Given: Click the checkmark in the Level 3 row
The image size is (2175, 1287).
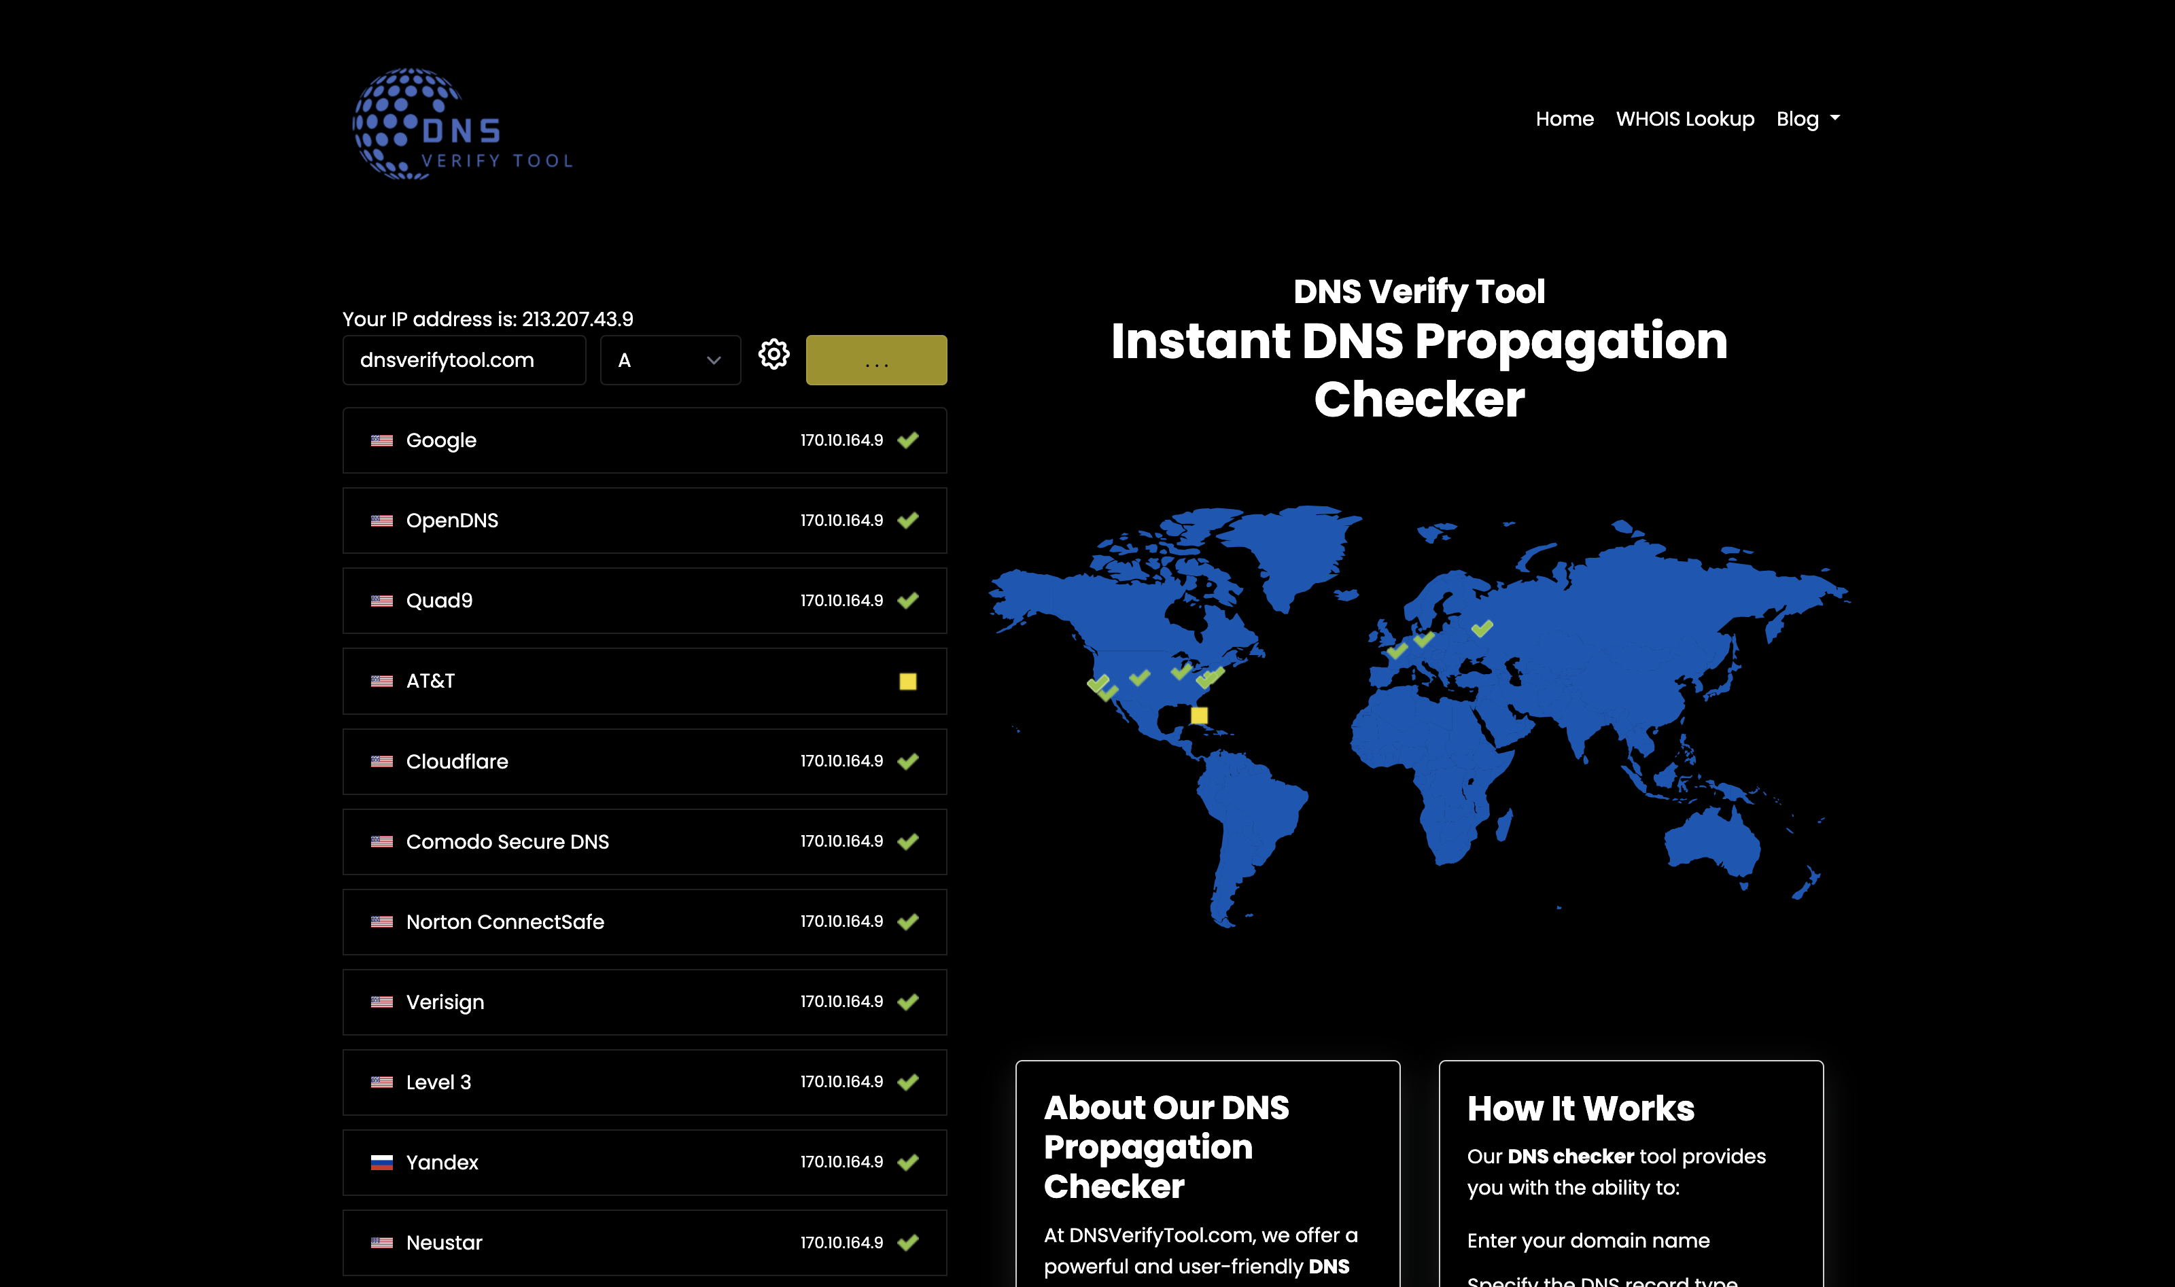Looking at the screenshot, I should coord(908,1082).
